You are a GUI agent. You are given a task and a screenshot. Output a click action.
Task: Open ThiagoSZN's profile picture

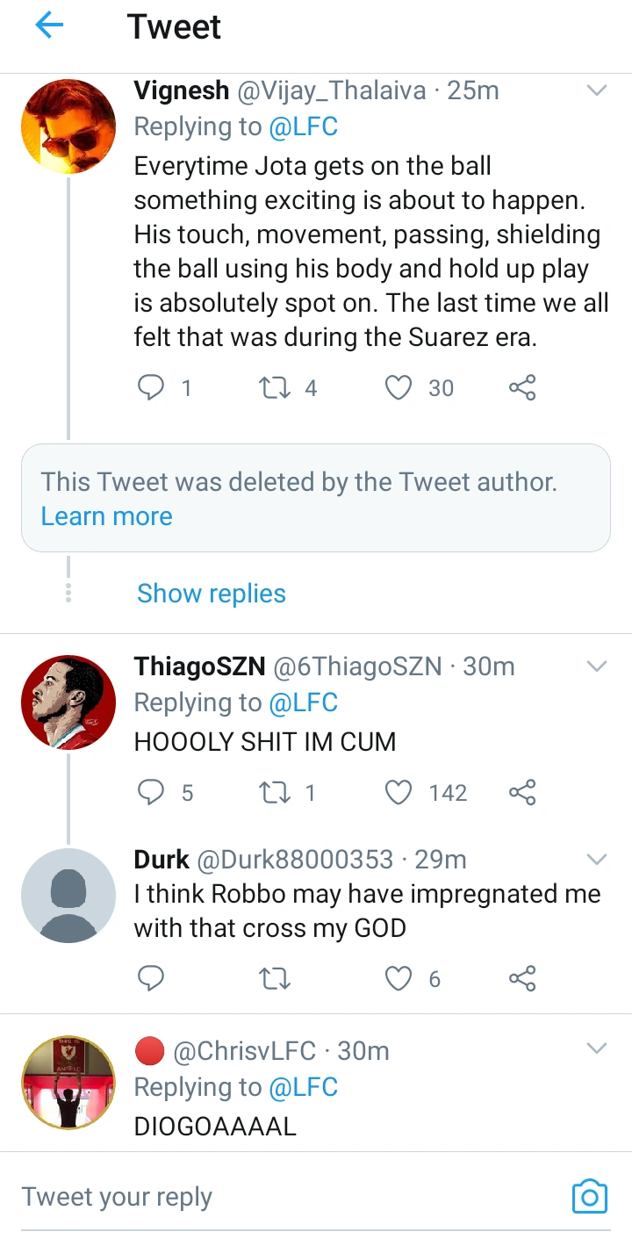tap(68, 702)
